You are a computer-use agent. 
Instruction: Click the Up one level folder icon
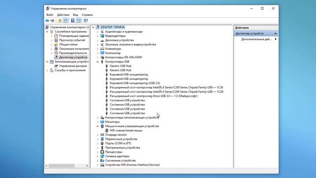click(x=60, y=21)
